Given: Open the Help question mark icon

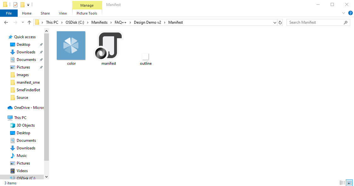Looking at the screenshot, I should tap(351, 13).
